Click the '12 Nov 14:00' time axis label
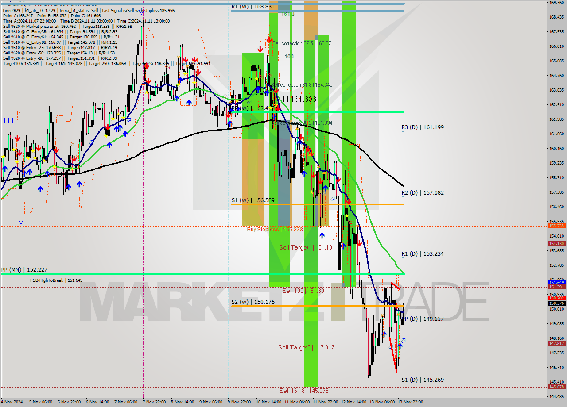 pyautogui.click(x=353, y=402)
